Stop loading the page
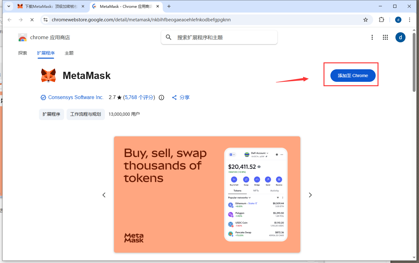This screenshot has width=419, height=263. click(32, 20)
